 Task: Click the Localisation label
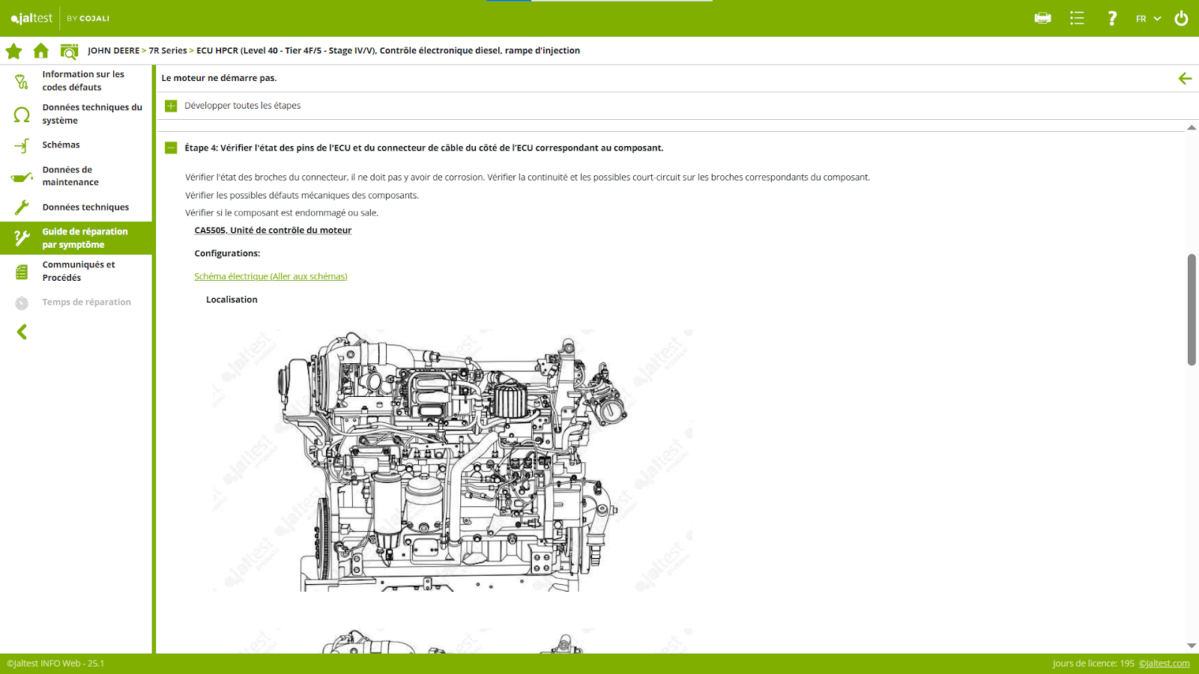tap(232, 300)
